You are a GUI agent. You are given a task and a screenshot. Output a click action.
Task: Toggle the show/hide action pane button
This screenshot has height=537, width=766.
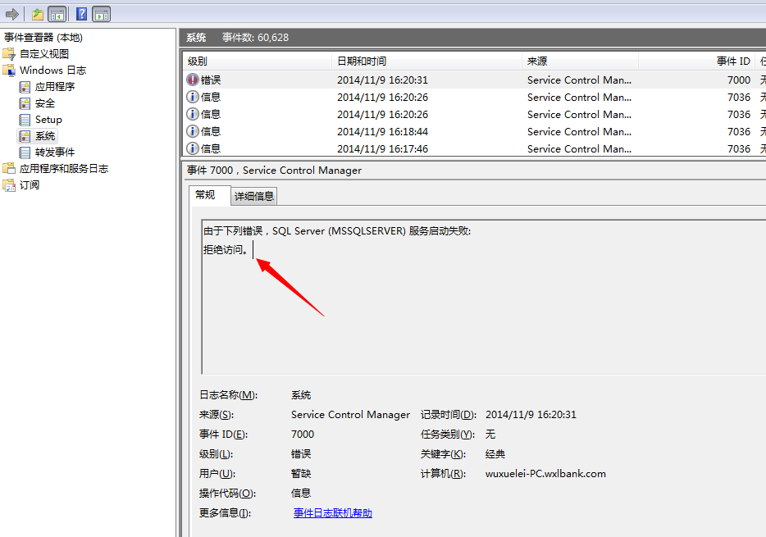coord(101,14)
